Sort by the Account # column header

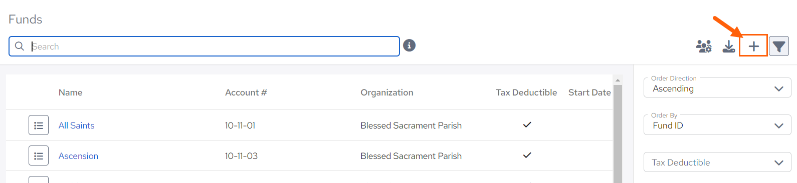[x=246, y=92]
